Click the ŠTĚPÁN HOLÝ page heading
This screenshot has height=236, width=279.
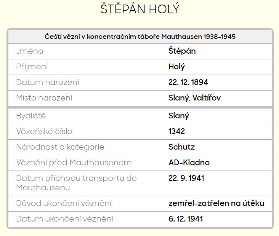(139, 10)
